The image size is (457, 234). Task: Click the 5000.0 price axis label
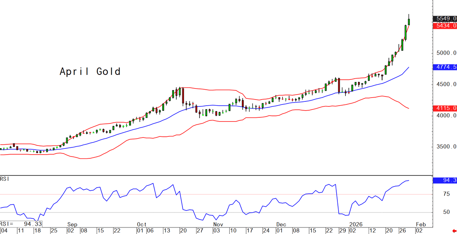click(446, 53)
